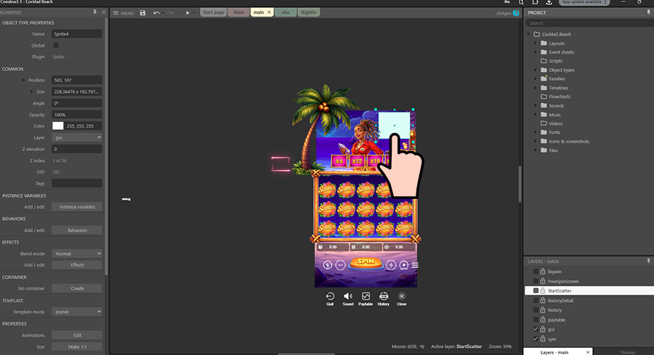Collapse the Cocktail Beach project root
654x355 pixels.
pos(528,34)
